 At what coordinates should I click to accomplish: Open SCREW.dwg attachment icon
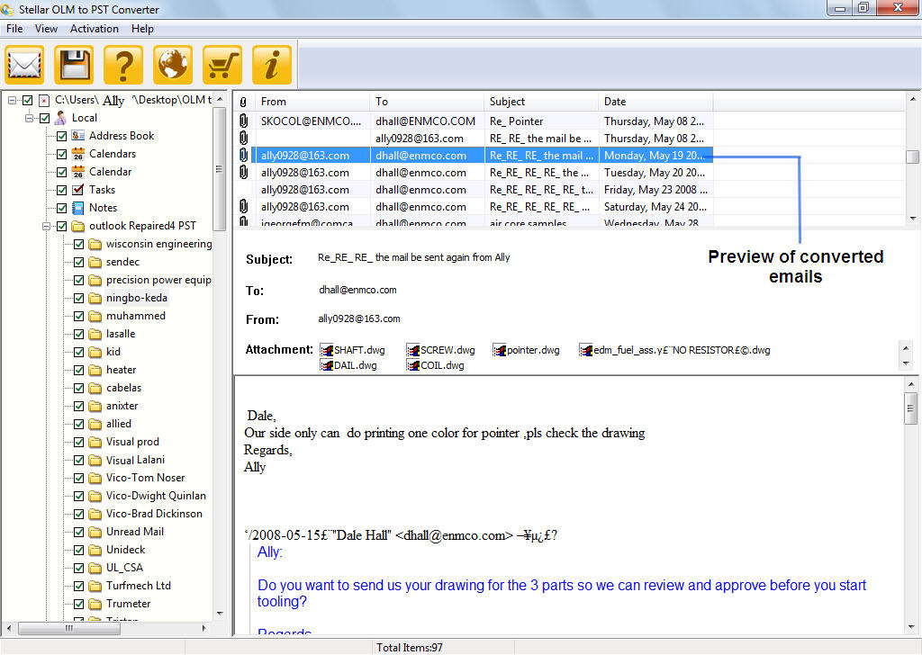[412, 350]
